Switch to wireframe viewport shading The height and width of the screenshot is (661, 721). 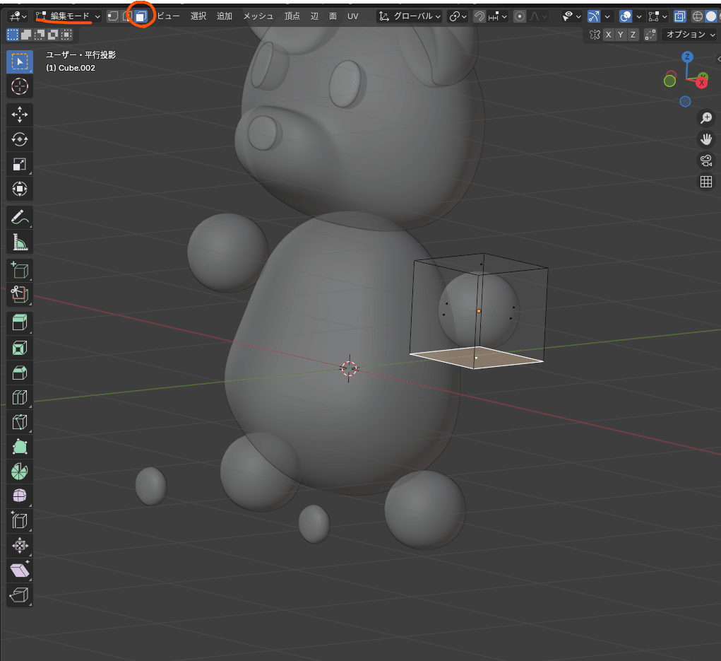pos(698,16)
